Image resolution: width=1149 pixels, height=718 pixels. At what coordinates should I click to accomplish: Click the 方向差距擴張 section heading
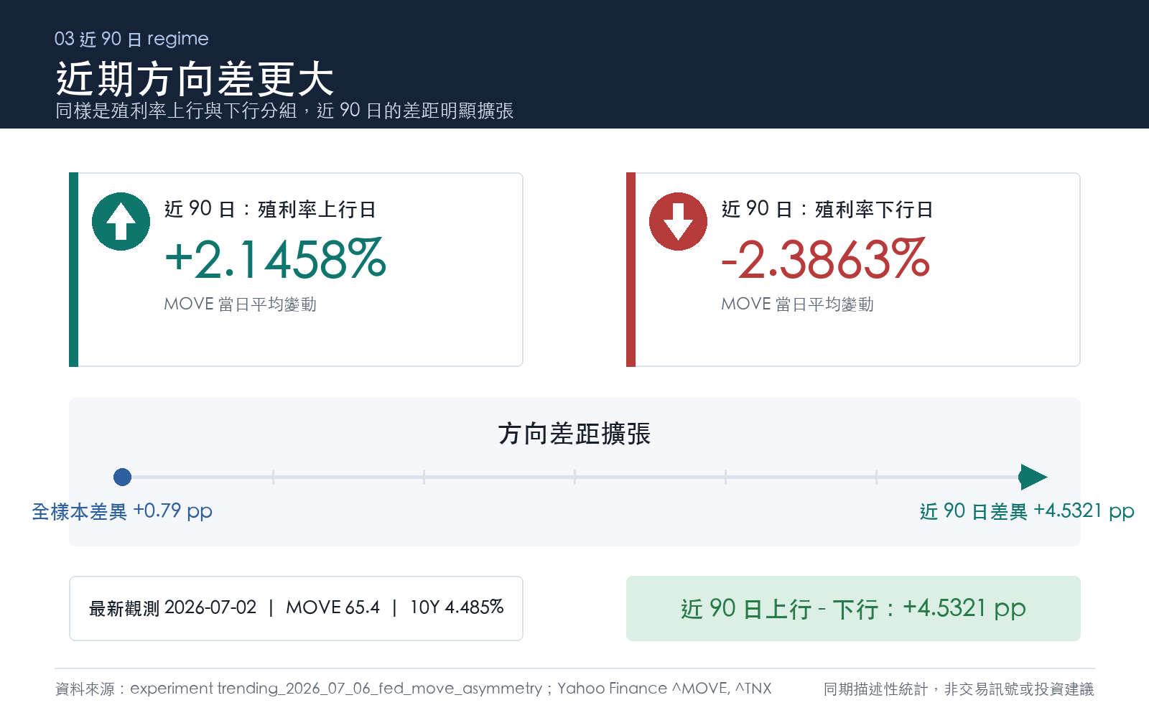[x=574, y=434]
